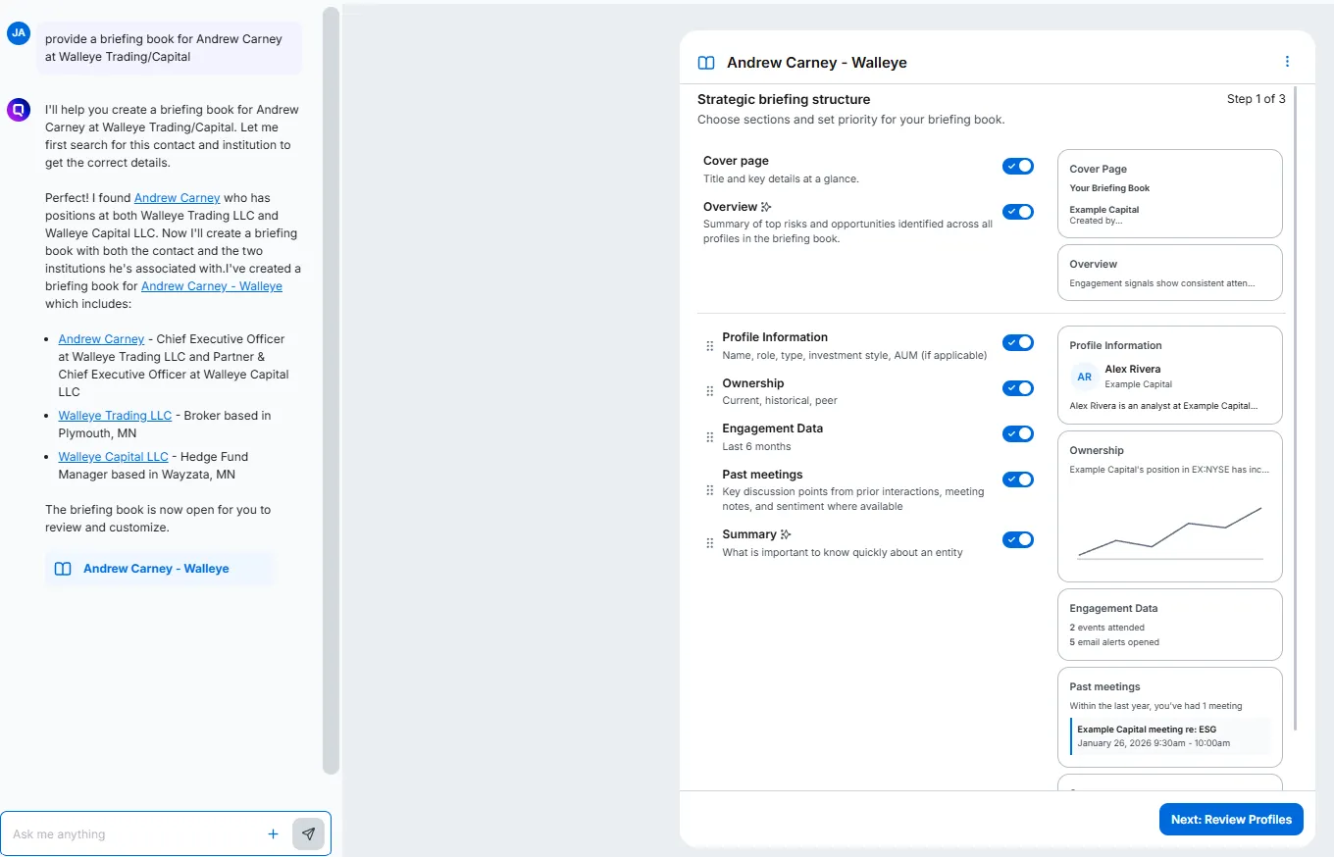The width and height of the screenshot is (1334, 857).
Task: Click the book icon beside Andrew Carney - Walleye title
Action: [706, 63]
